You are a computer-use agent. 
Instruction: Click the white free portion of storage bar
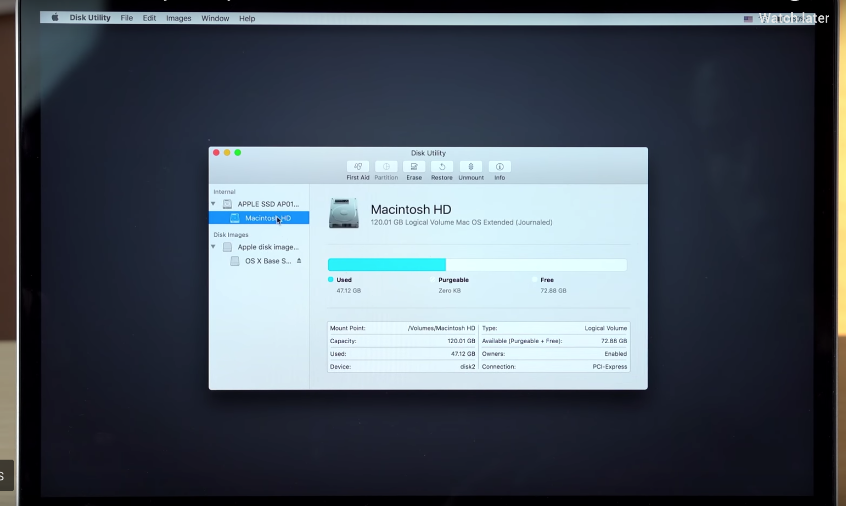tap(536, 265)
